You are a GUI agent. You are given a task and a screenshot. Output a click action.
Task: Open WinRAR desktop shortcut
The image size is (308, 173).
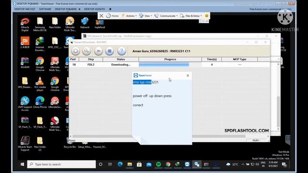[x=25, y=63]
